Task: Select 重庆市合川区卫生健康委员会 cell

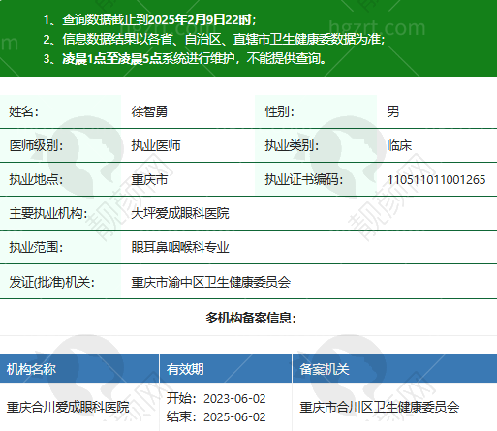Action: (x=380, y=407)
